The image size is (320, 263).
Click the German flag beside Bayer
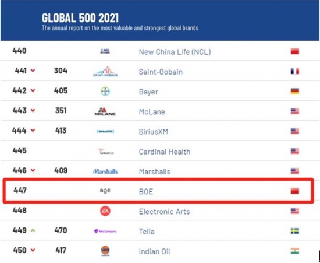[295, 91]
